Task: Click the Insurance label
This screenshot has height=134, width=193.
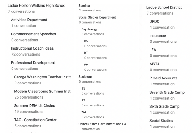Action: 158,36
